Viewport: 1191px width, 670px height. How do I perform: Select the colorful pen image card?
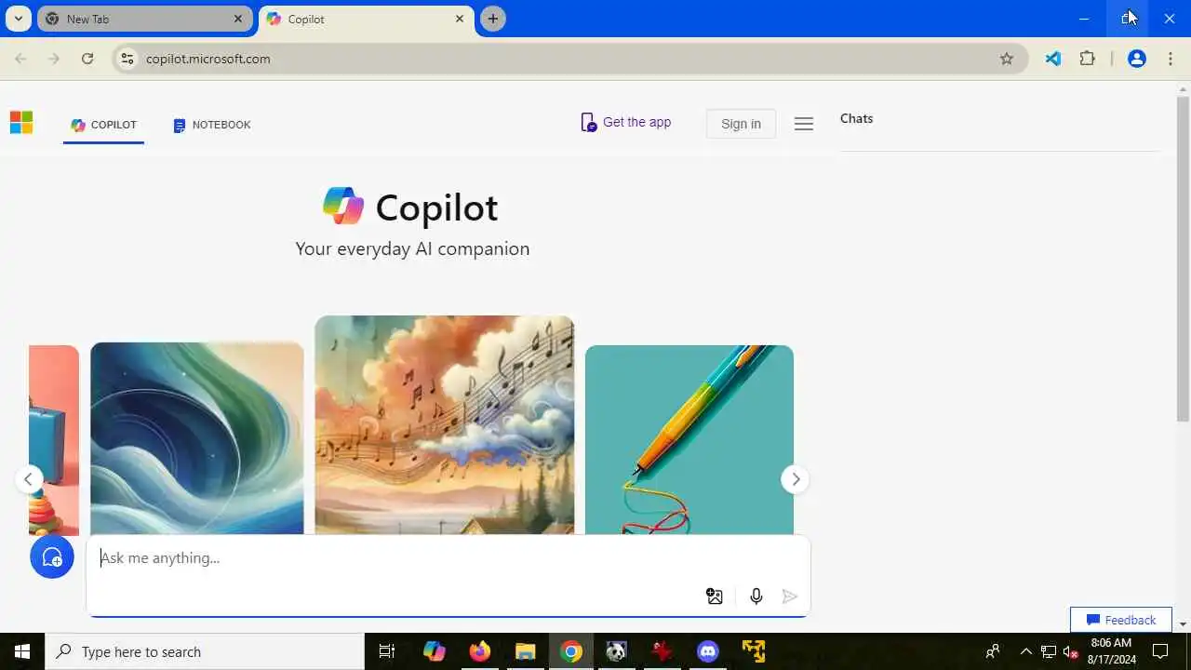pyautogui.click(x=689, y=440)
